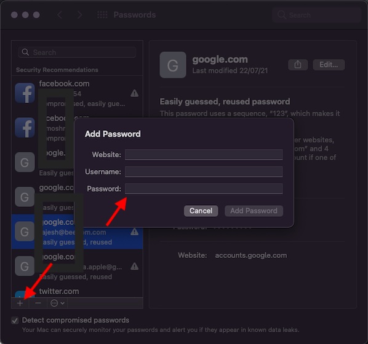This screenshot has width=368, height=344.
Task: Open the Edit... button for google.com
Action: pyautogui.click(x=329, y=64)
